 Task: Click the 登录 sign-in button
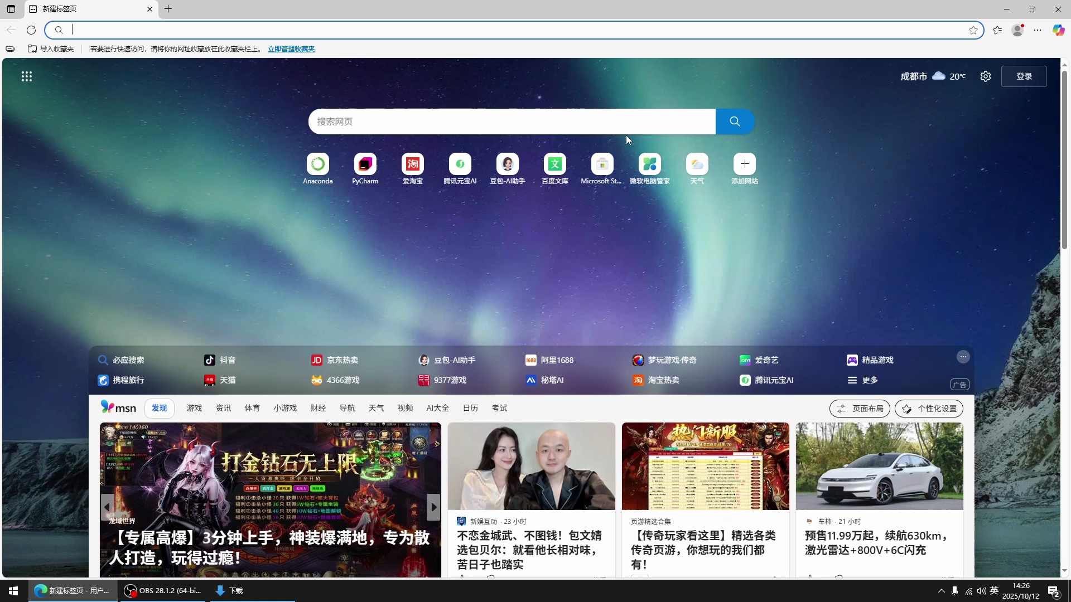[1024, 76]
